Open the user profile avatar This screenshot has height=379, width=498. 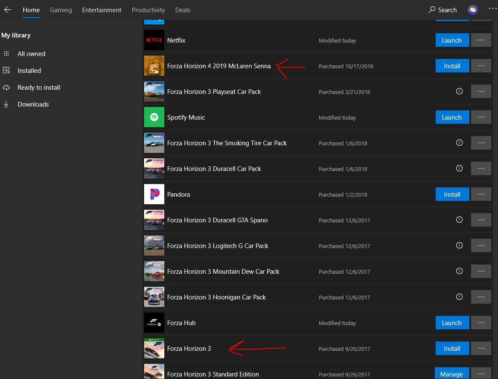pyautogui.click(x=472, y=10)
